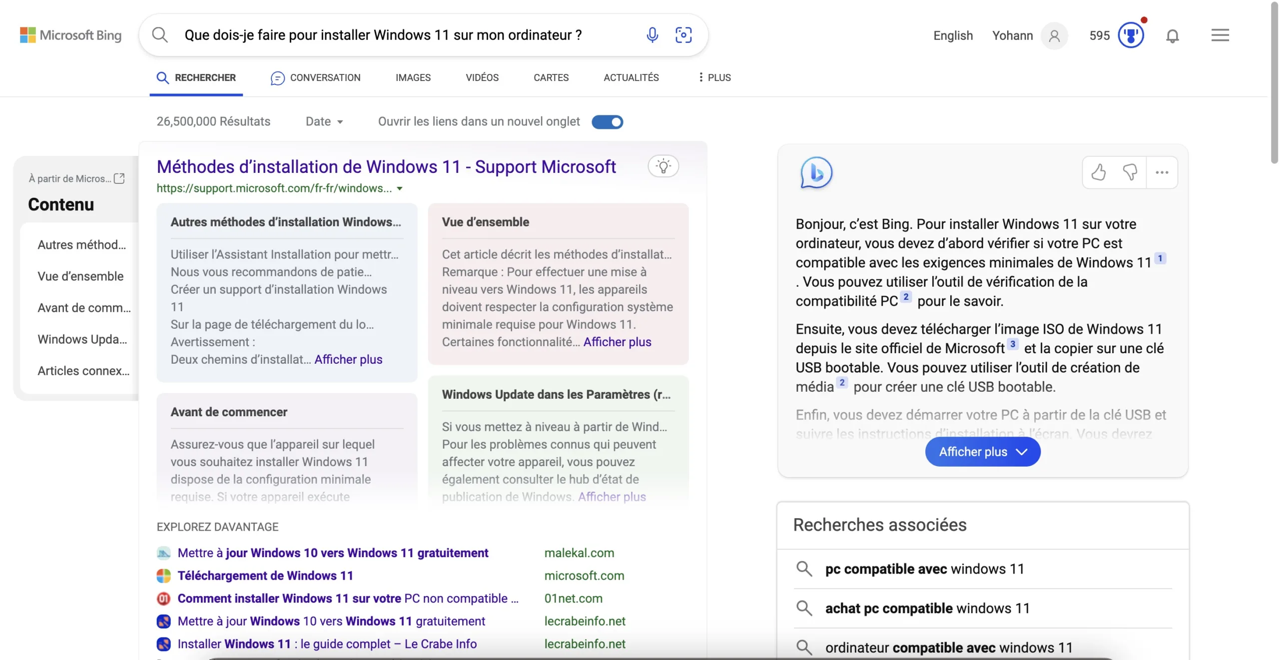
Task: Click the Microsoft Bing logo
Action: click(x=70, y=35)
